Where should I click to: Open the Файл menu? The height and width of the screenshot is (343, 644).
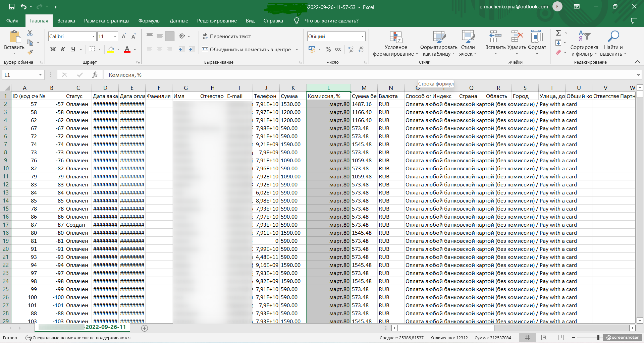(12, 21)
